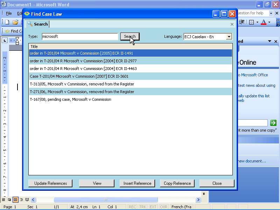Click the Open folder icon in Word toolbar
This screenshot has height=210, width=280.
click(x=15, y=22)
